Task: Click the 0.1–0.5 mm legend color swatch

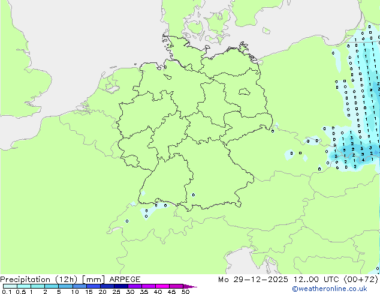Action: coord(10,286)
